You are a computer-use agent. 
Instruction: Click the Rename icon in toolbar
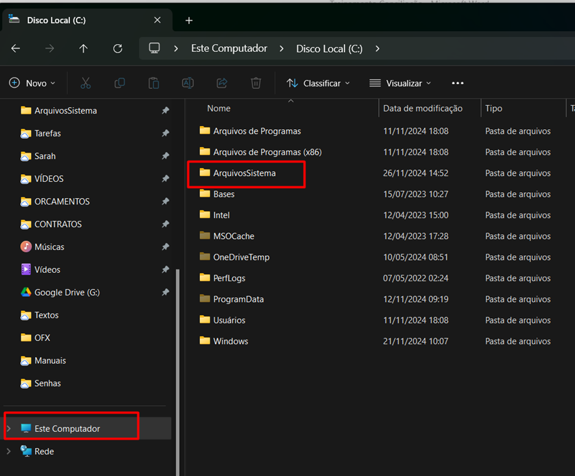(188, 83)
